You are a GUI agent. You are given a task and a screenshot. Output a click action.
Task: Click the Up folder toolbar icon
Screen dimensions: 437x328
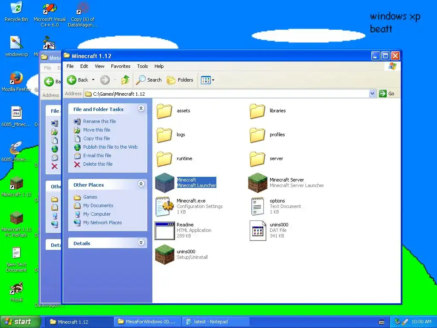click(125, 80)
